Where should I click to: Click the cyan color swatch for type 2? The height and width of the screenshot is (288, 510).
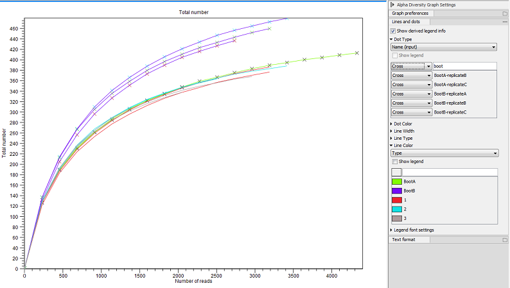click(396, 209)
